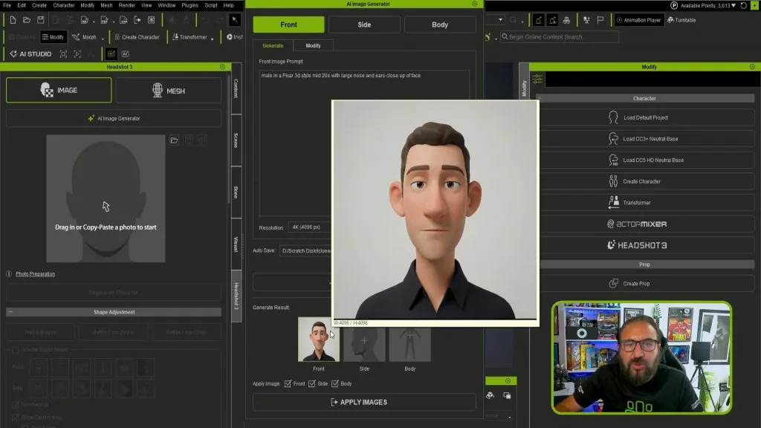This screenshot has width=761, height=428.
Task: Open the Render menu
Action: [x=126, y=5]
